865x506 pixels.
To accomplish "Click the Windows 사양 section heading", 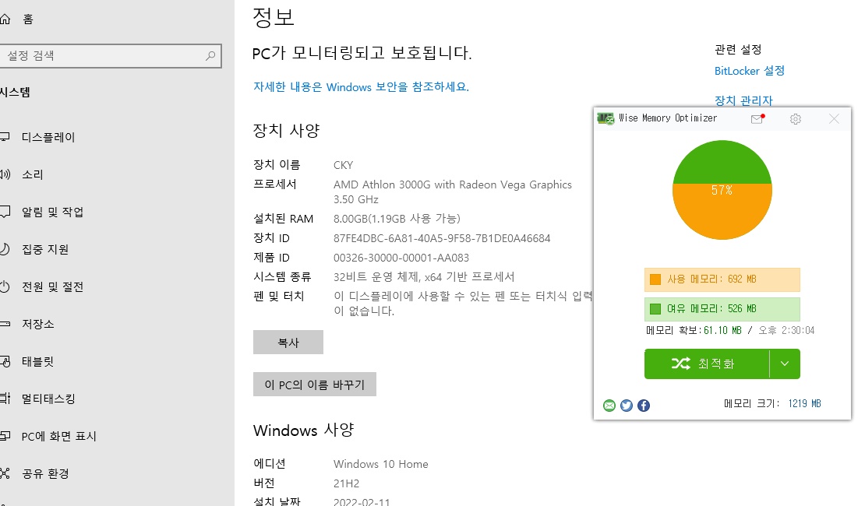I will [x=303, y=430].
